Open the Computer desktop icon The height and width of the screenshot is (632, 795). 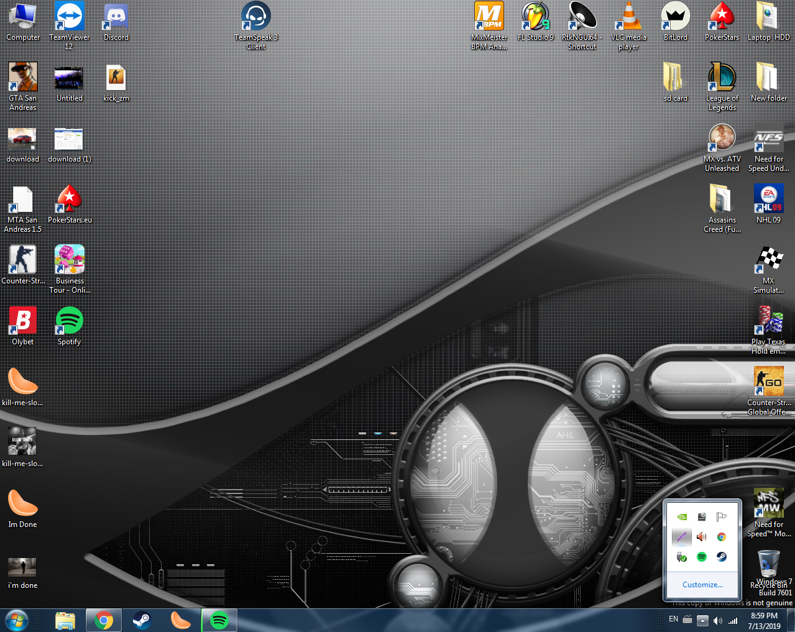(x=23, y=22)
